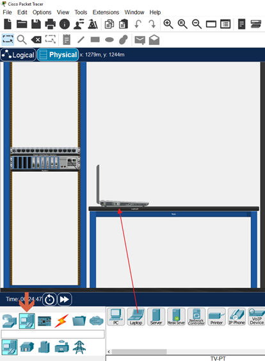The width and height of the screenshot is (265, 361).
Task: Open the Extensions menu
Action: pos(106,12)
